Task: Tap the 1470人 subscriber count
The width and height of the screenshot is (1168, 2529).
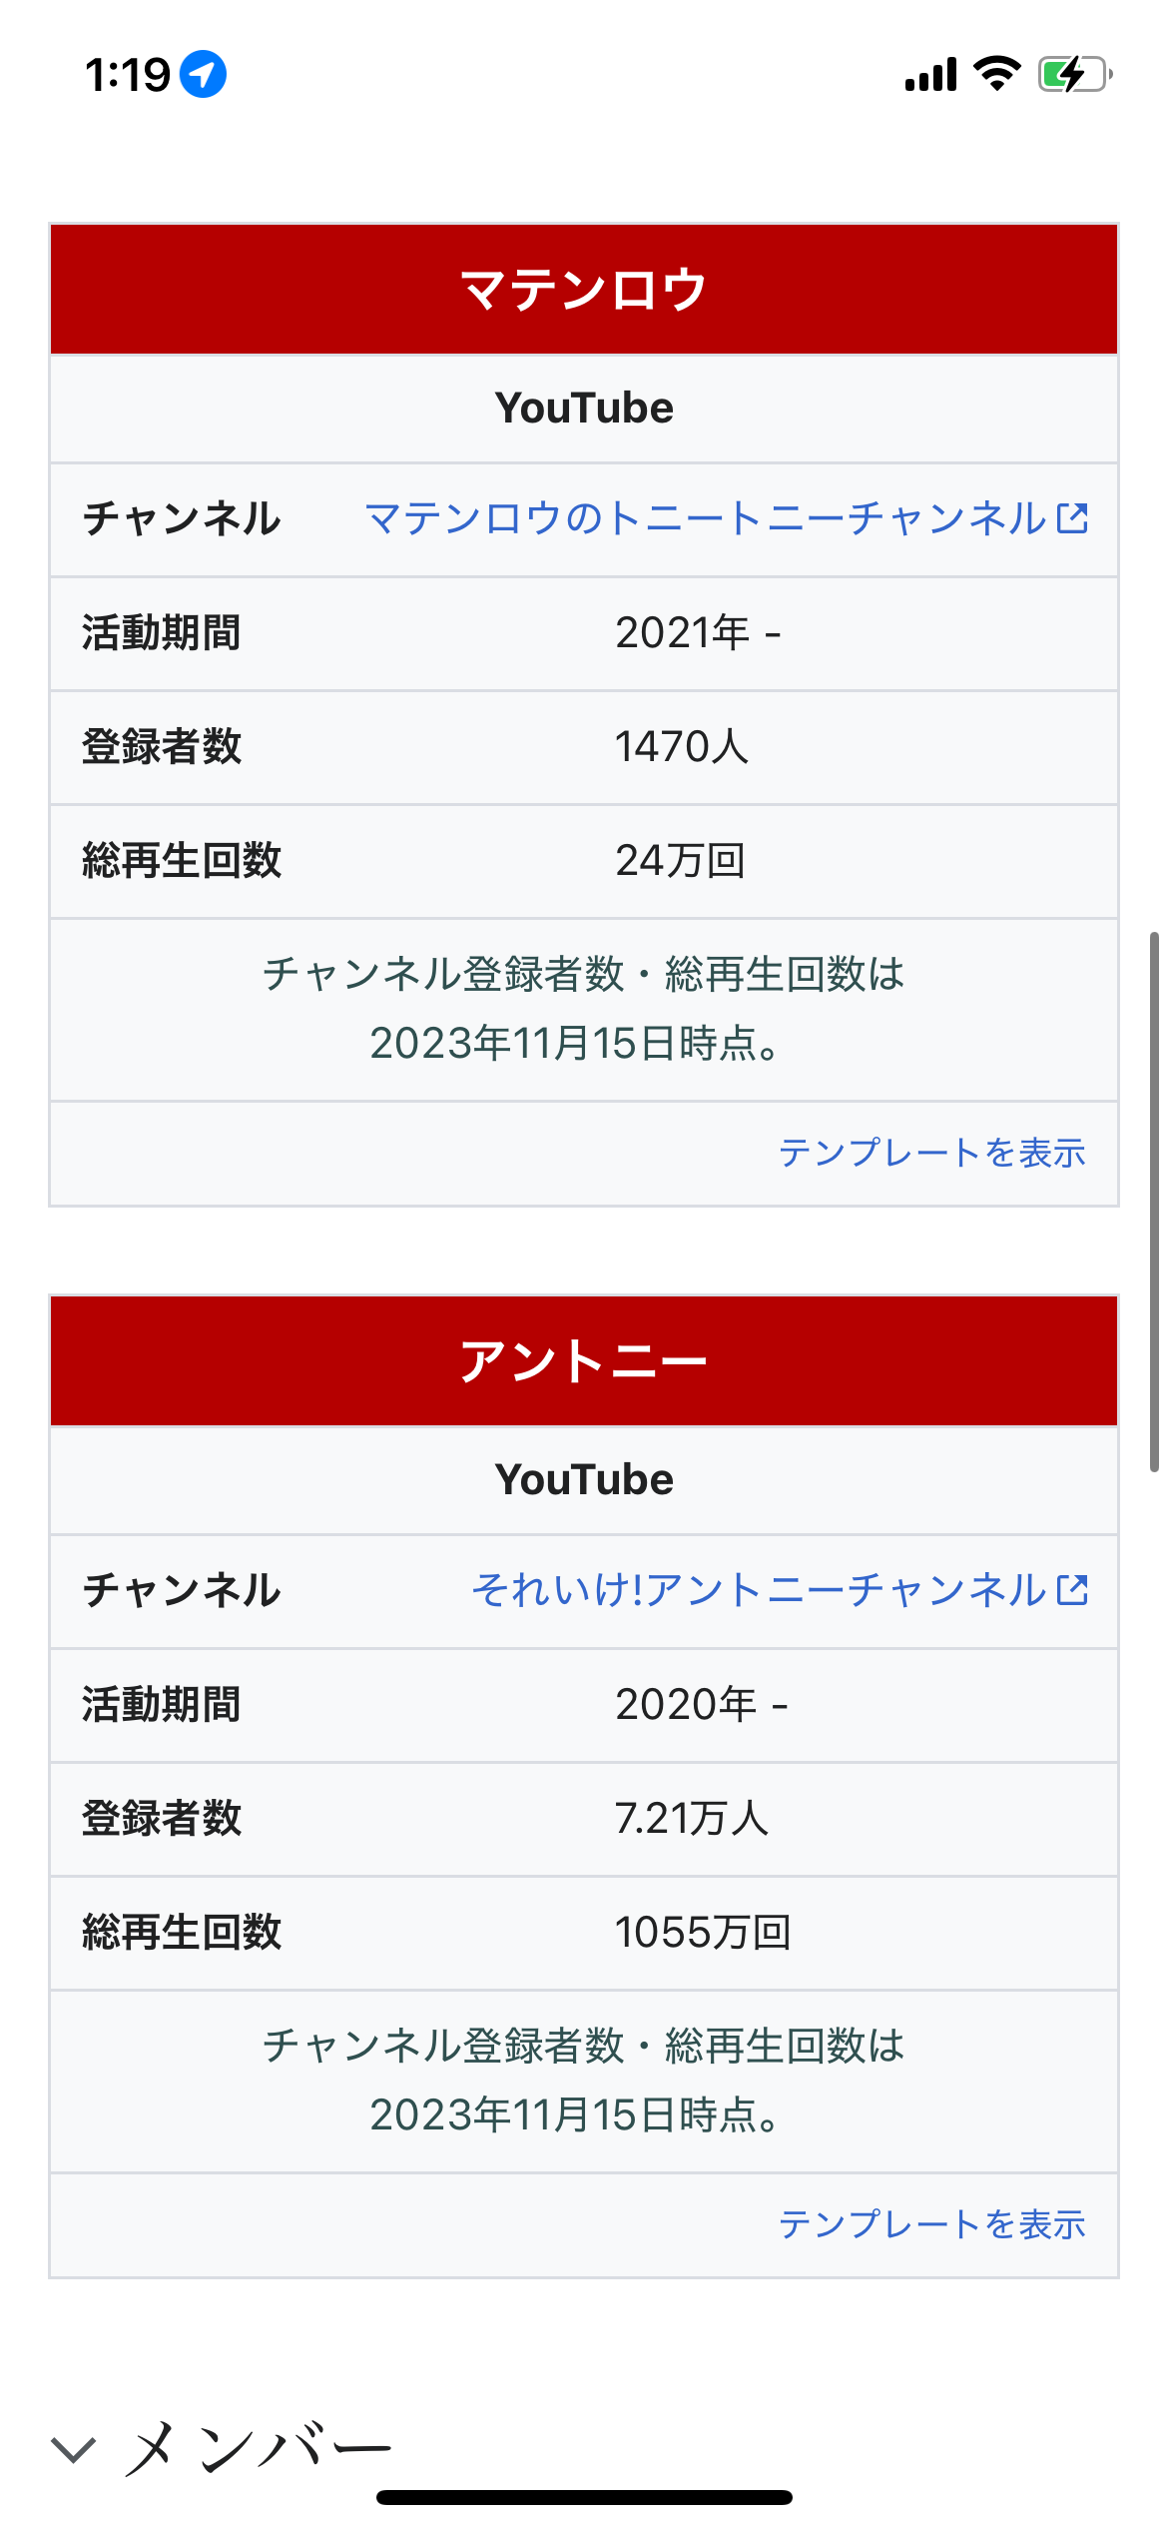Action: pyautogui.click(x=682, y=746)
